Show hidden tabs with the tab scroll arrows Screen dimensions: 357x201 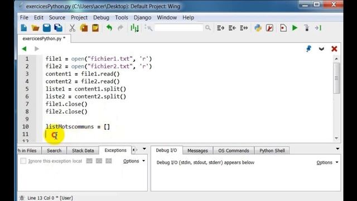(x=135, y=150)
